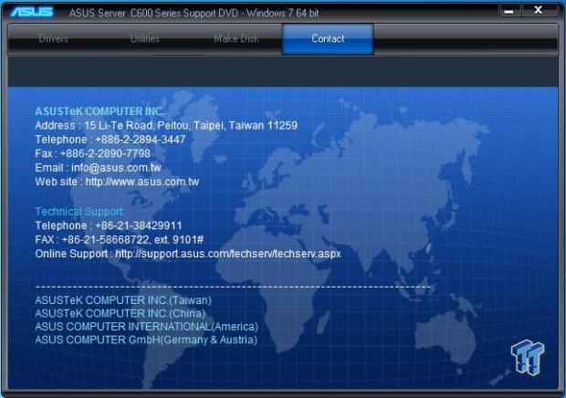Click the telephone number +886-2-2894-3447
566x398 pixels.
tap(141, 140)
